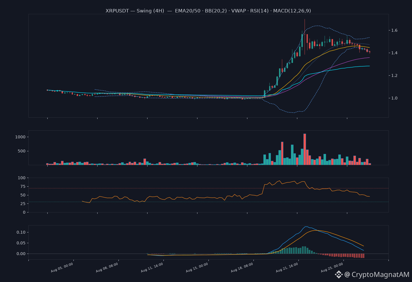Click the 1.0 price axis label
This screenshot has height=282, width=412.
click(x=395, y=98)
